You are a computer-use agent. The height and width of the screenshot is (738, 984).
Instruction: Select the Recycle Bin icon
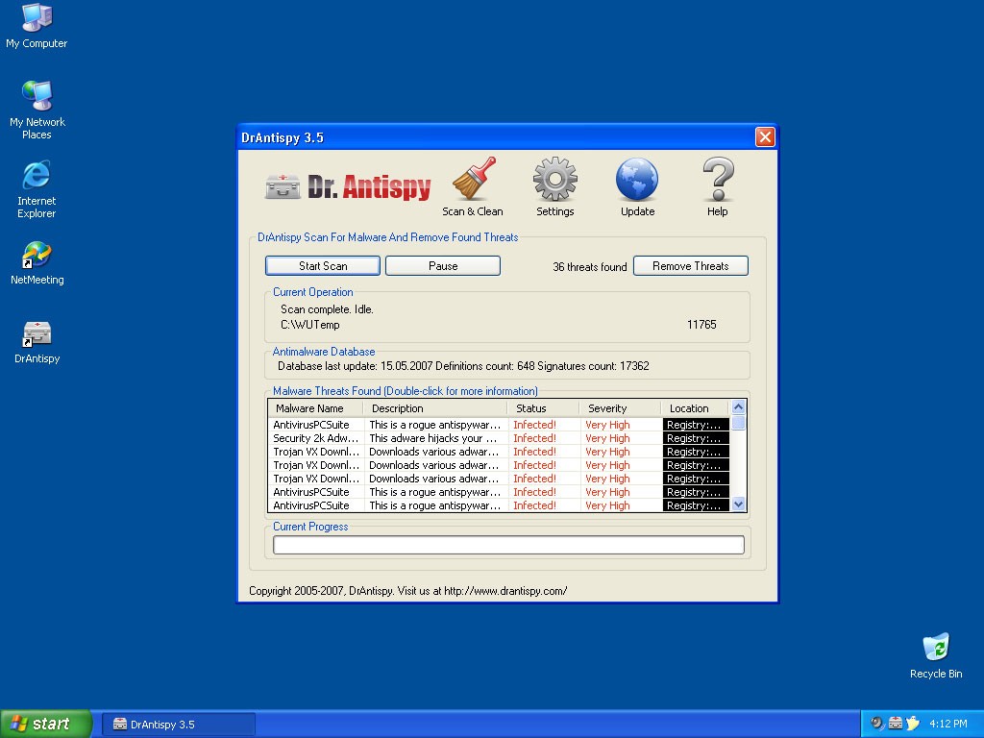tap(935, 648)
